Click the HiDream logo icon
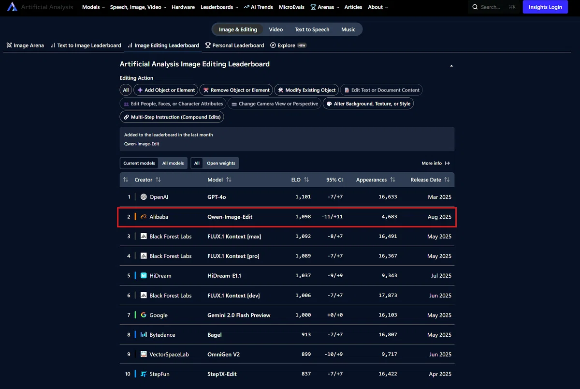The height and width of the screenshot is (389, 580). (144, 276)
